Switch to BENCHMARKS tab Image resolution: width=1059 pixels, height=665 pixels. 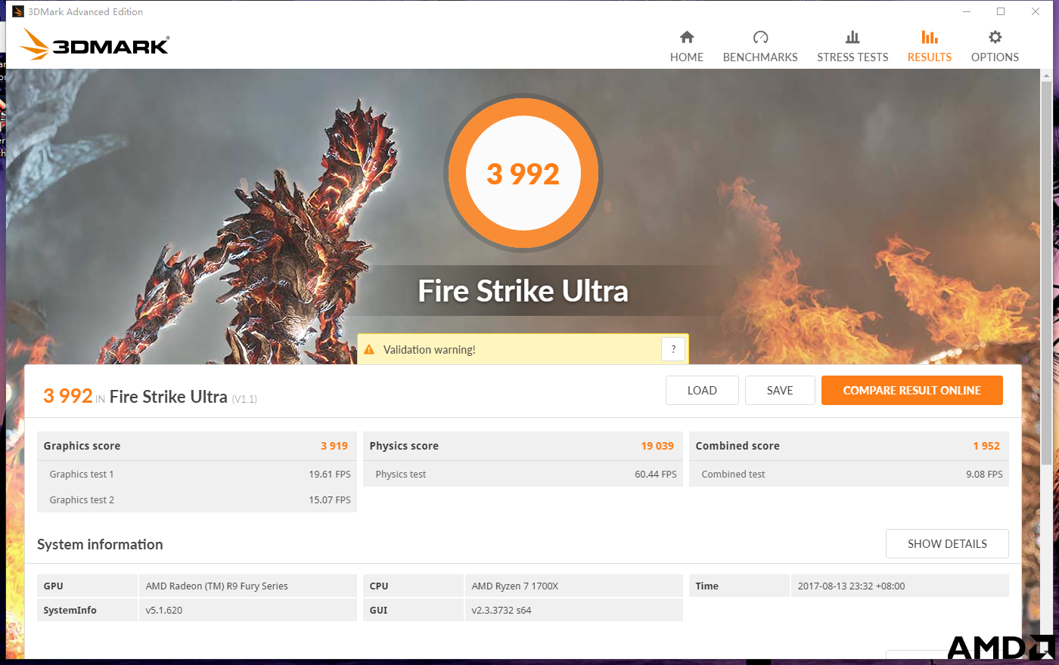pos(760,46)
